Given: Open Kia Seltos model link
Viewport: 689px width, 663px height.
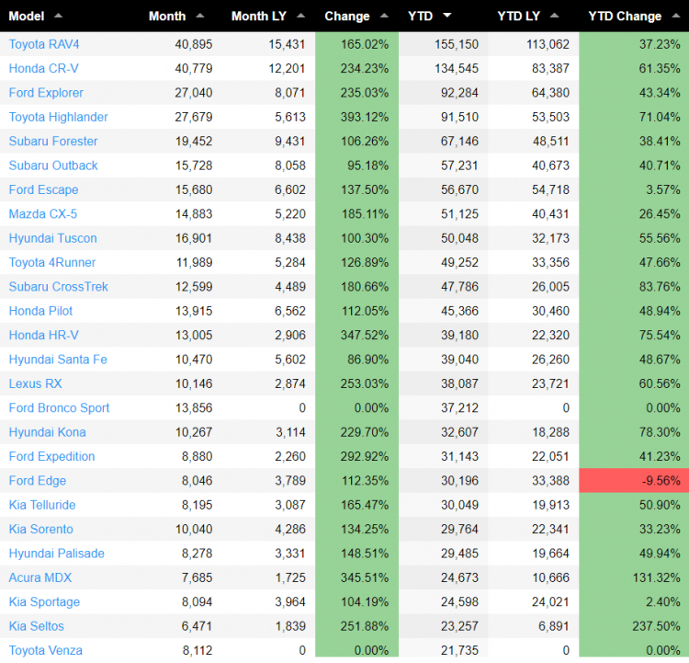Looking at the screenshot, I should pos(36,626).
